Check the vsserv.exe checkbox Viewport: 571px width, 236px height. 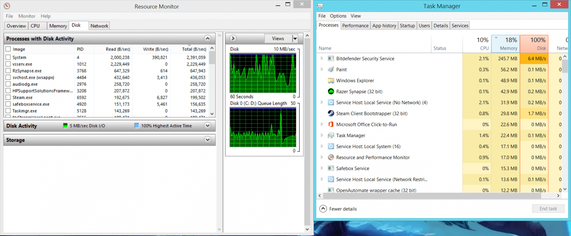click(8, 64)
